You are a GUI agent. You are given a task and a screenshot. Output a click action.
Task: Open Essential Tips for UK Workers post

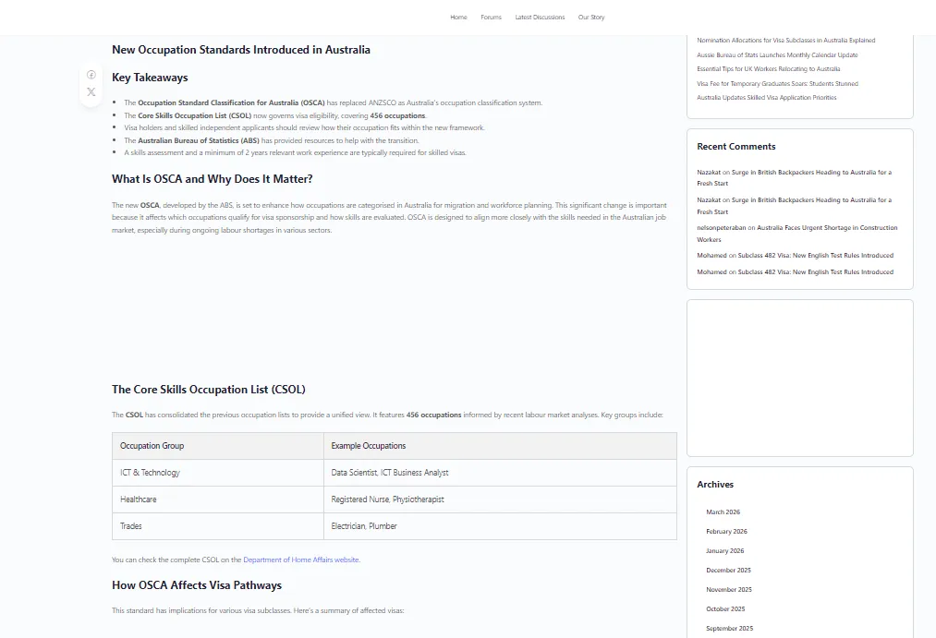(x=768, y=69)
